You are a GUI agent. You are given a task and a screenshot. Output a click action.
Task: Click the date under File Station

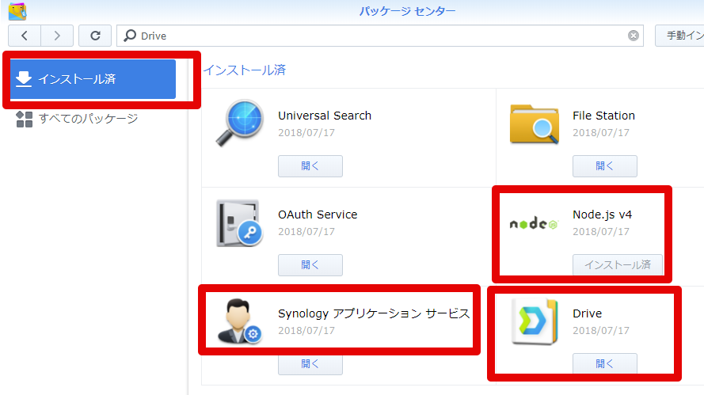coord(601,133)
